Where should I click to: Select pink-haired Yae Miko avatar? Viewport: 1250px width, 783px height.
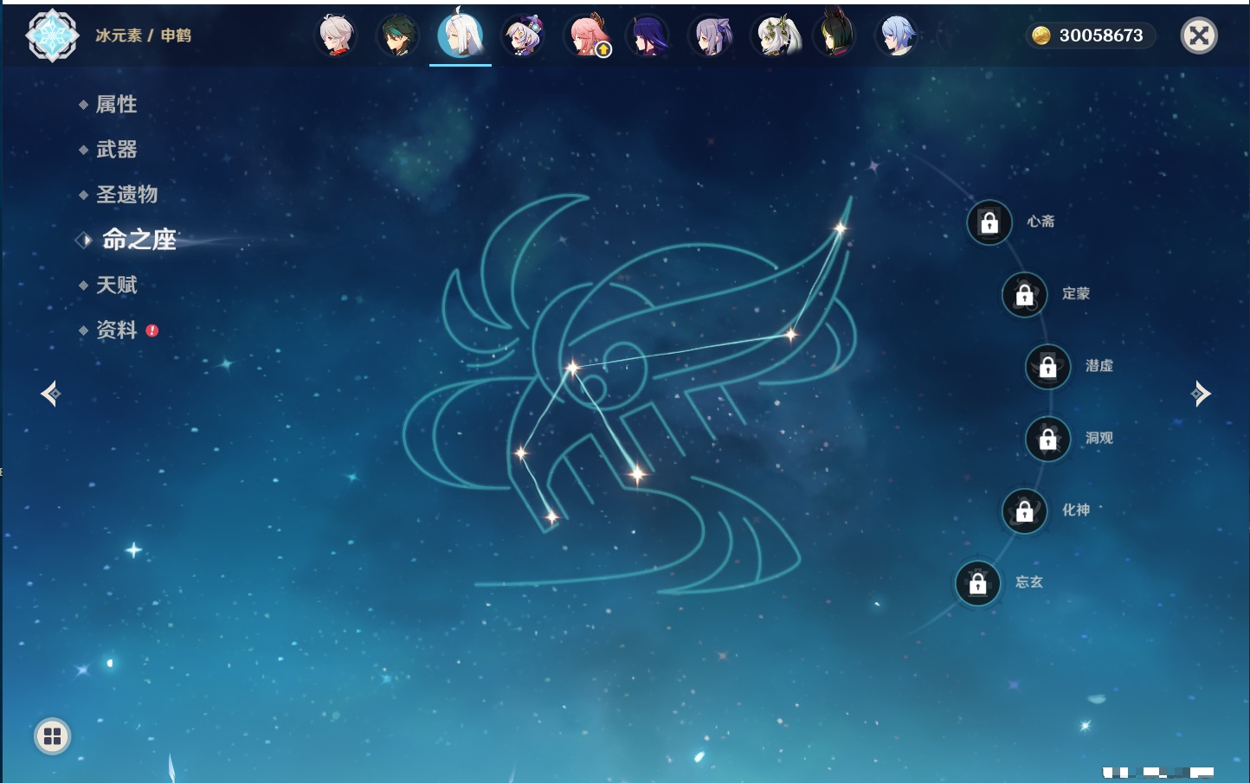[587, 35]
